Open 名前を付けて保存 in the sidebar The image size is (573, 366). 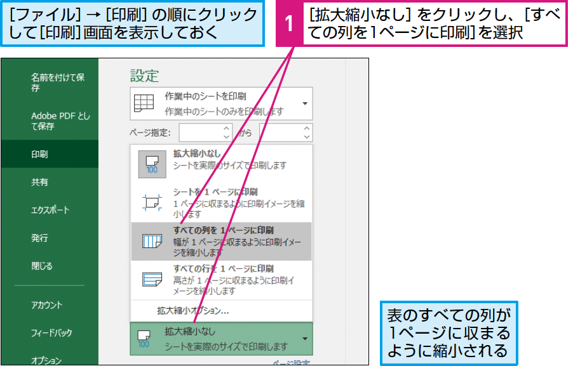click(58, 82)
